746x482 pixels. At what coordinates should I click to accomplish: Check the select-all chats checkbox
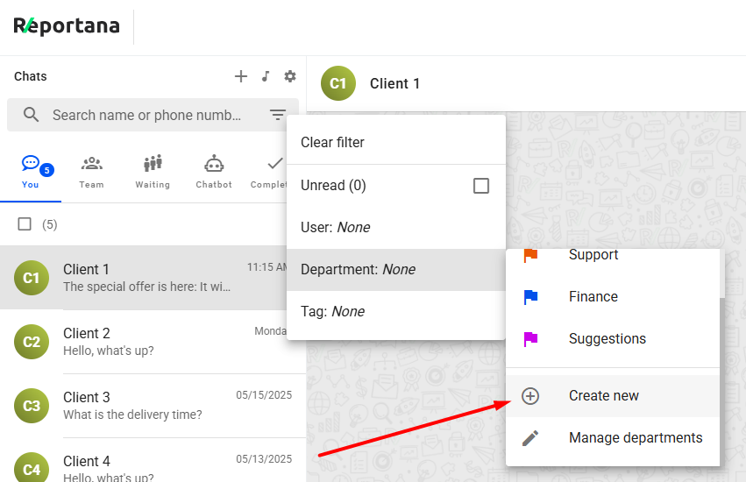pos(25,224)
